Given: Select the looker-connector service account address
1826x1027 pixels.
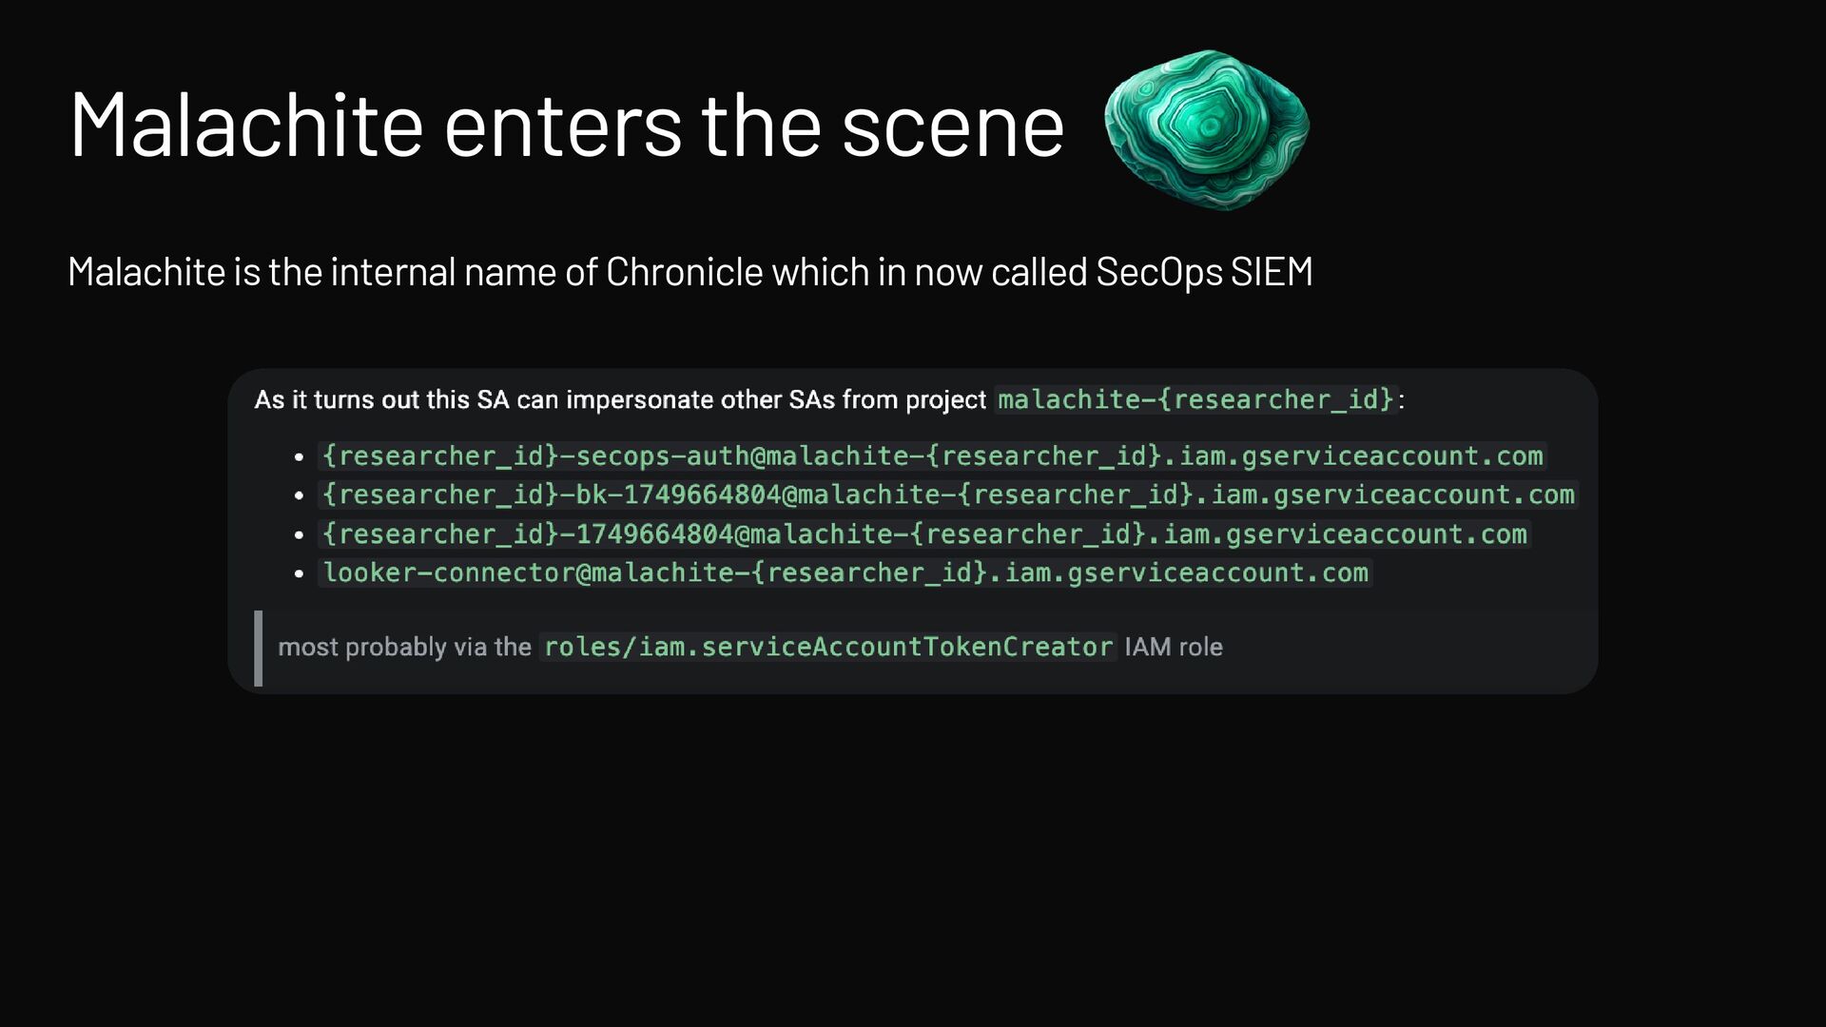Looking at the screenshot, I should pyautogui.click(x=845, y=573).
